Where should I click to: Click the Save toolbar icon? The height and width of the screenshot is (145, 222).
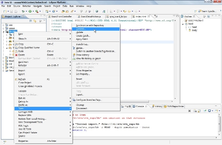(x=12, y=11)
